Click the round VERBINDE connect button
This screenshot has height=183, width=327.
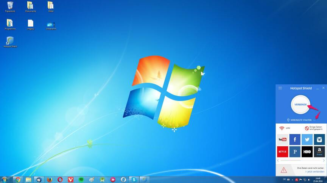[x=300, y=105]
